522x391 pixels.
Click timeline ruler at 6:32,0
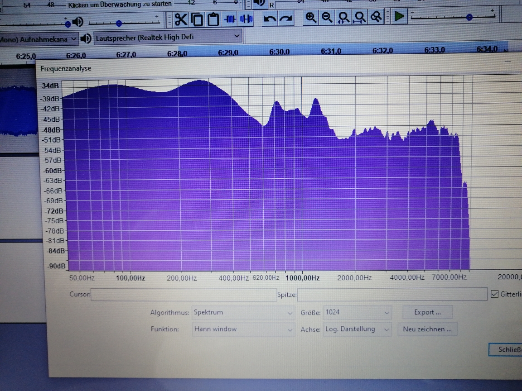382,51
